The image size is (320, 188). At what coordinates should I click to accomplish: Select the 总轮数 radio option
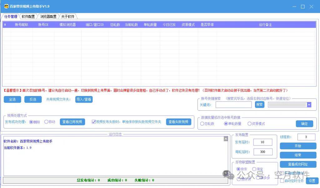[202, 123]
